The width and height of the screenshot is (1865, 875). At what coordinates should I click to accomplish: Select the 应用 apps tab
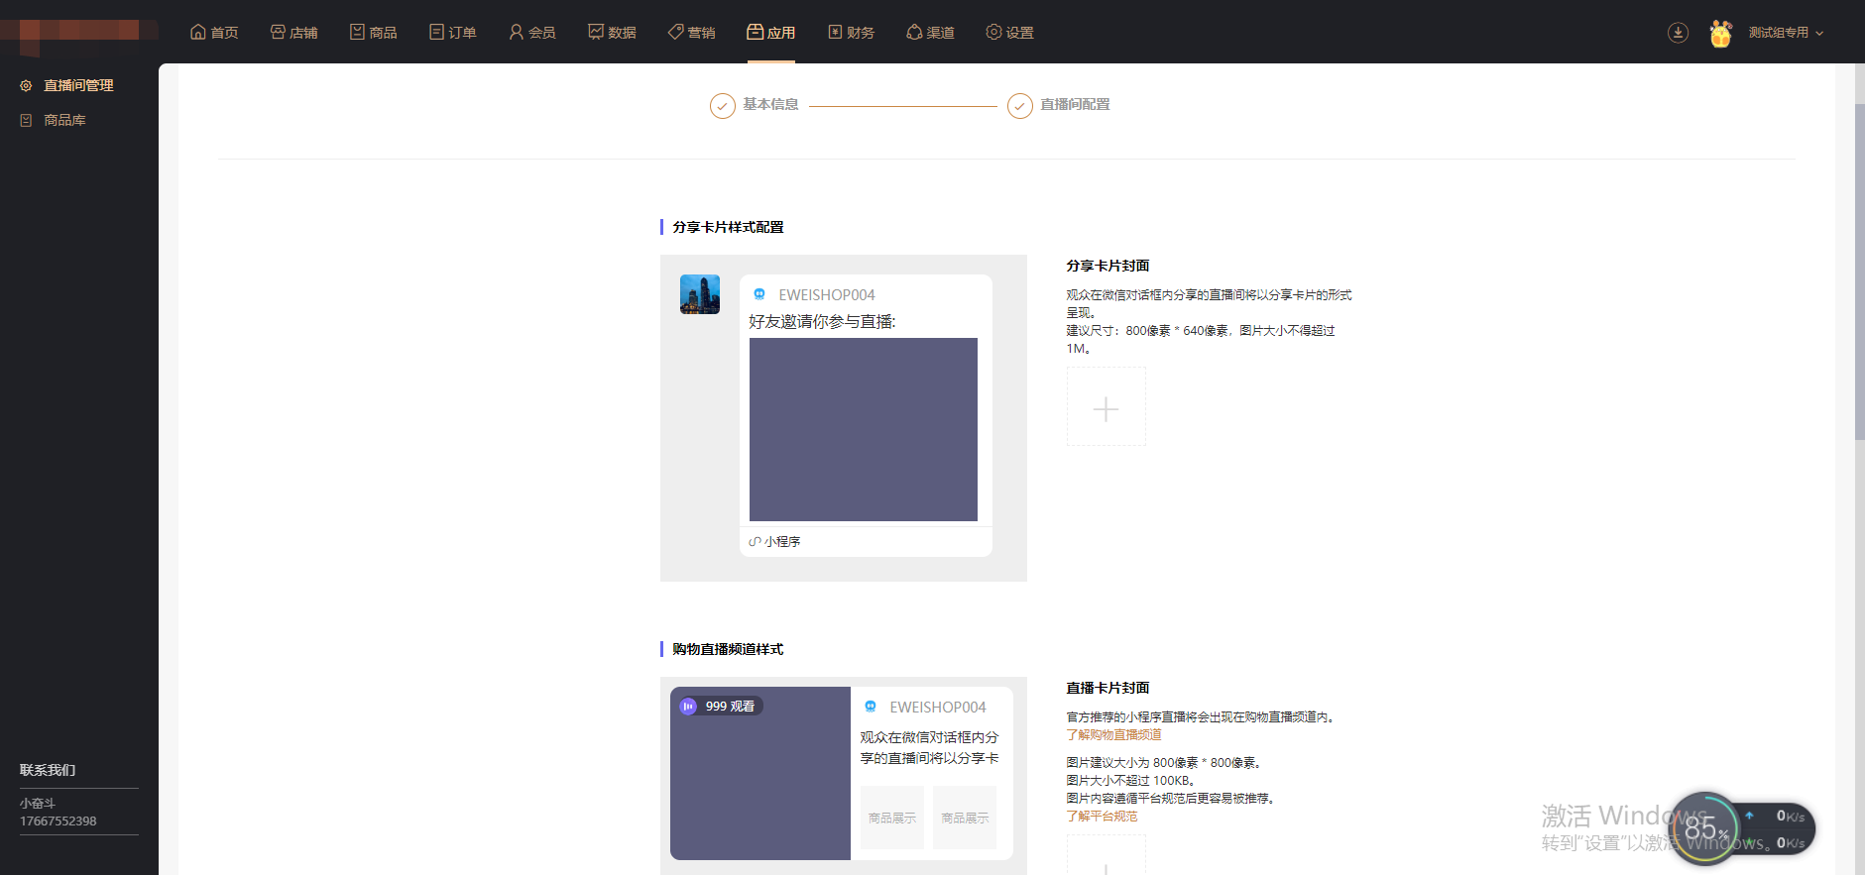coord(770,33)
